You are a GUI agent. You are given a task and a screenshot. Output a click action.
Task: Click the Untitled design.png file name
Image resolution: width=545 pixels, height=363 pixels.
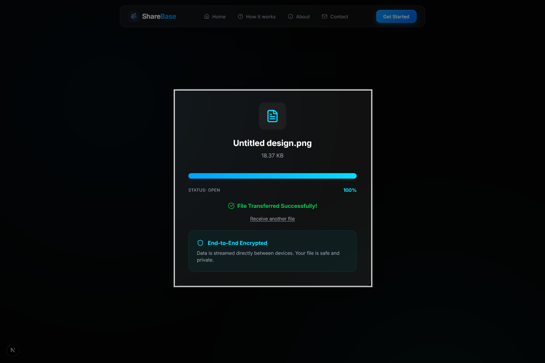pyautogui.click(x=272, y=143)
